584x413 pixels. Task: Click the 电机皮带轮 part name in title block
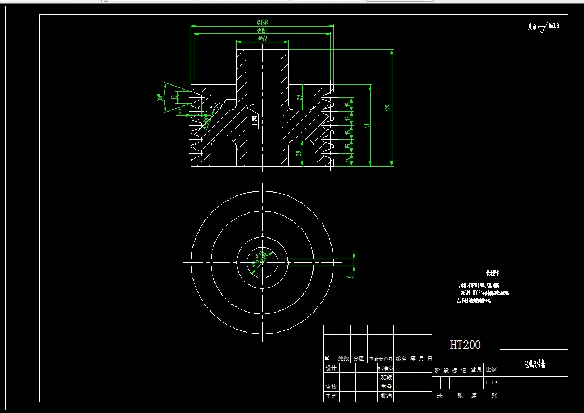534,363
